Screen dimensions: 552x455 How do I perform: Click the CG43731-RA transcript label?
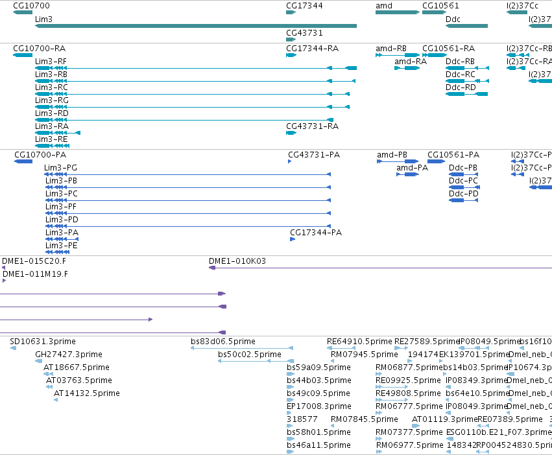click(312, 126)
